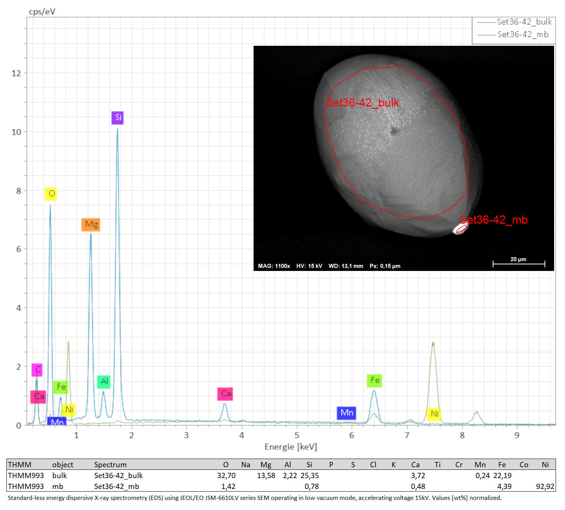This screenshot has width=565, height=510.
Task: Click the orange Mg peak label
Action: click(91, 225)
